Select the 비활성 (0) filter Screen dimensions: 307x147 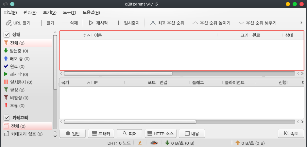27,98
